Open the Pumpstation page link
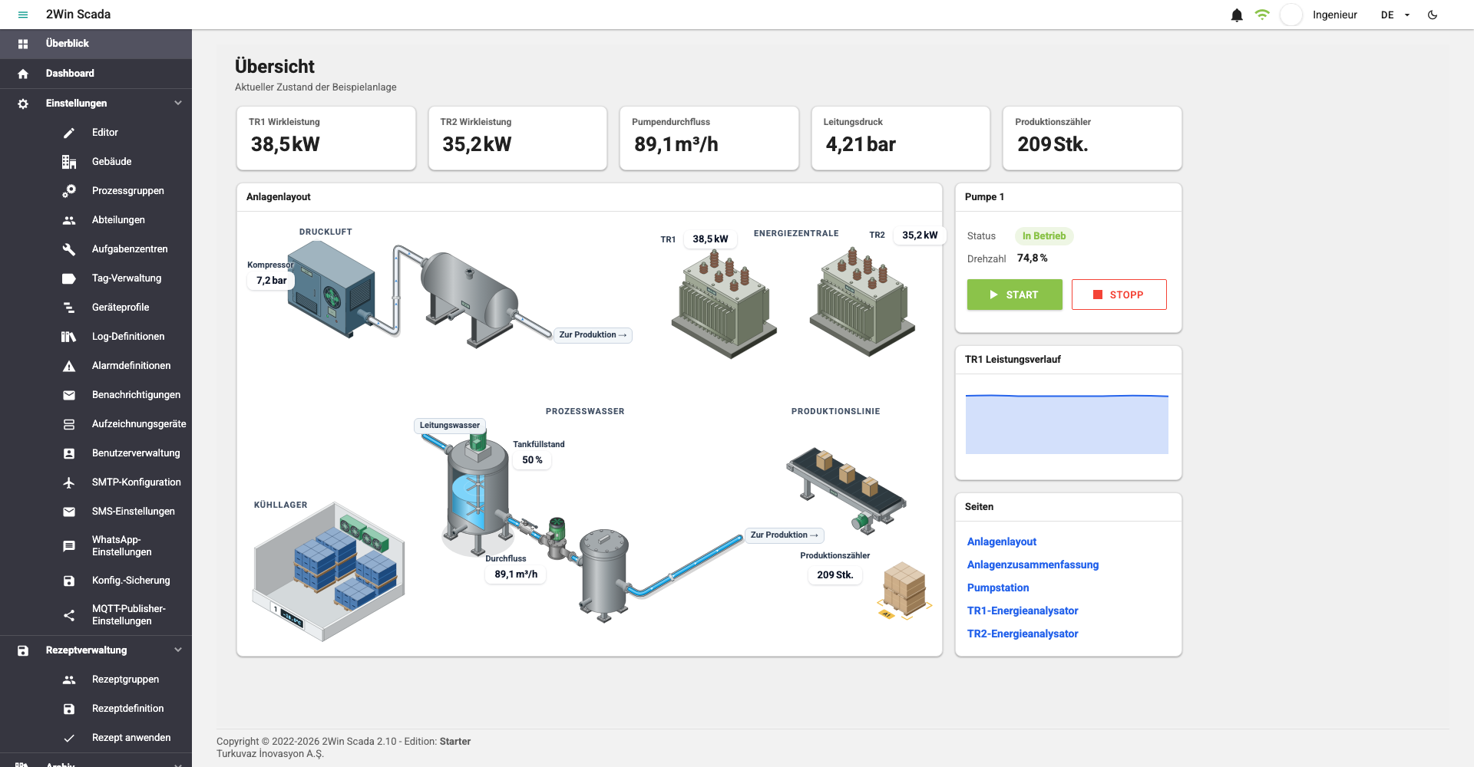 [998, 588]
